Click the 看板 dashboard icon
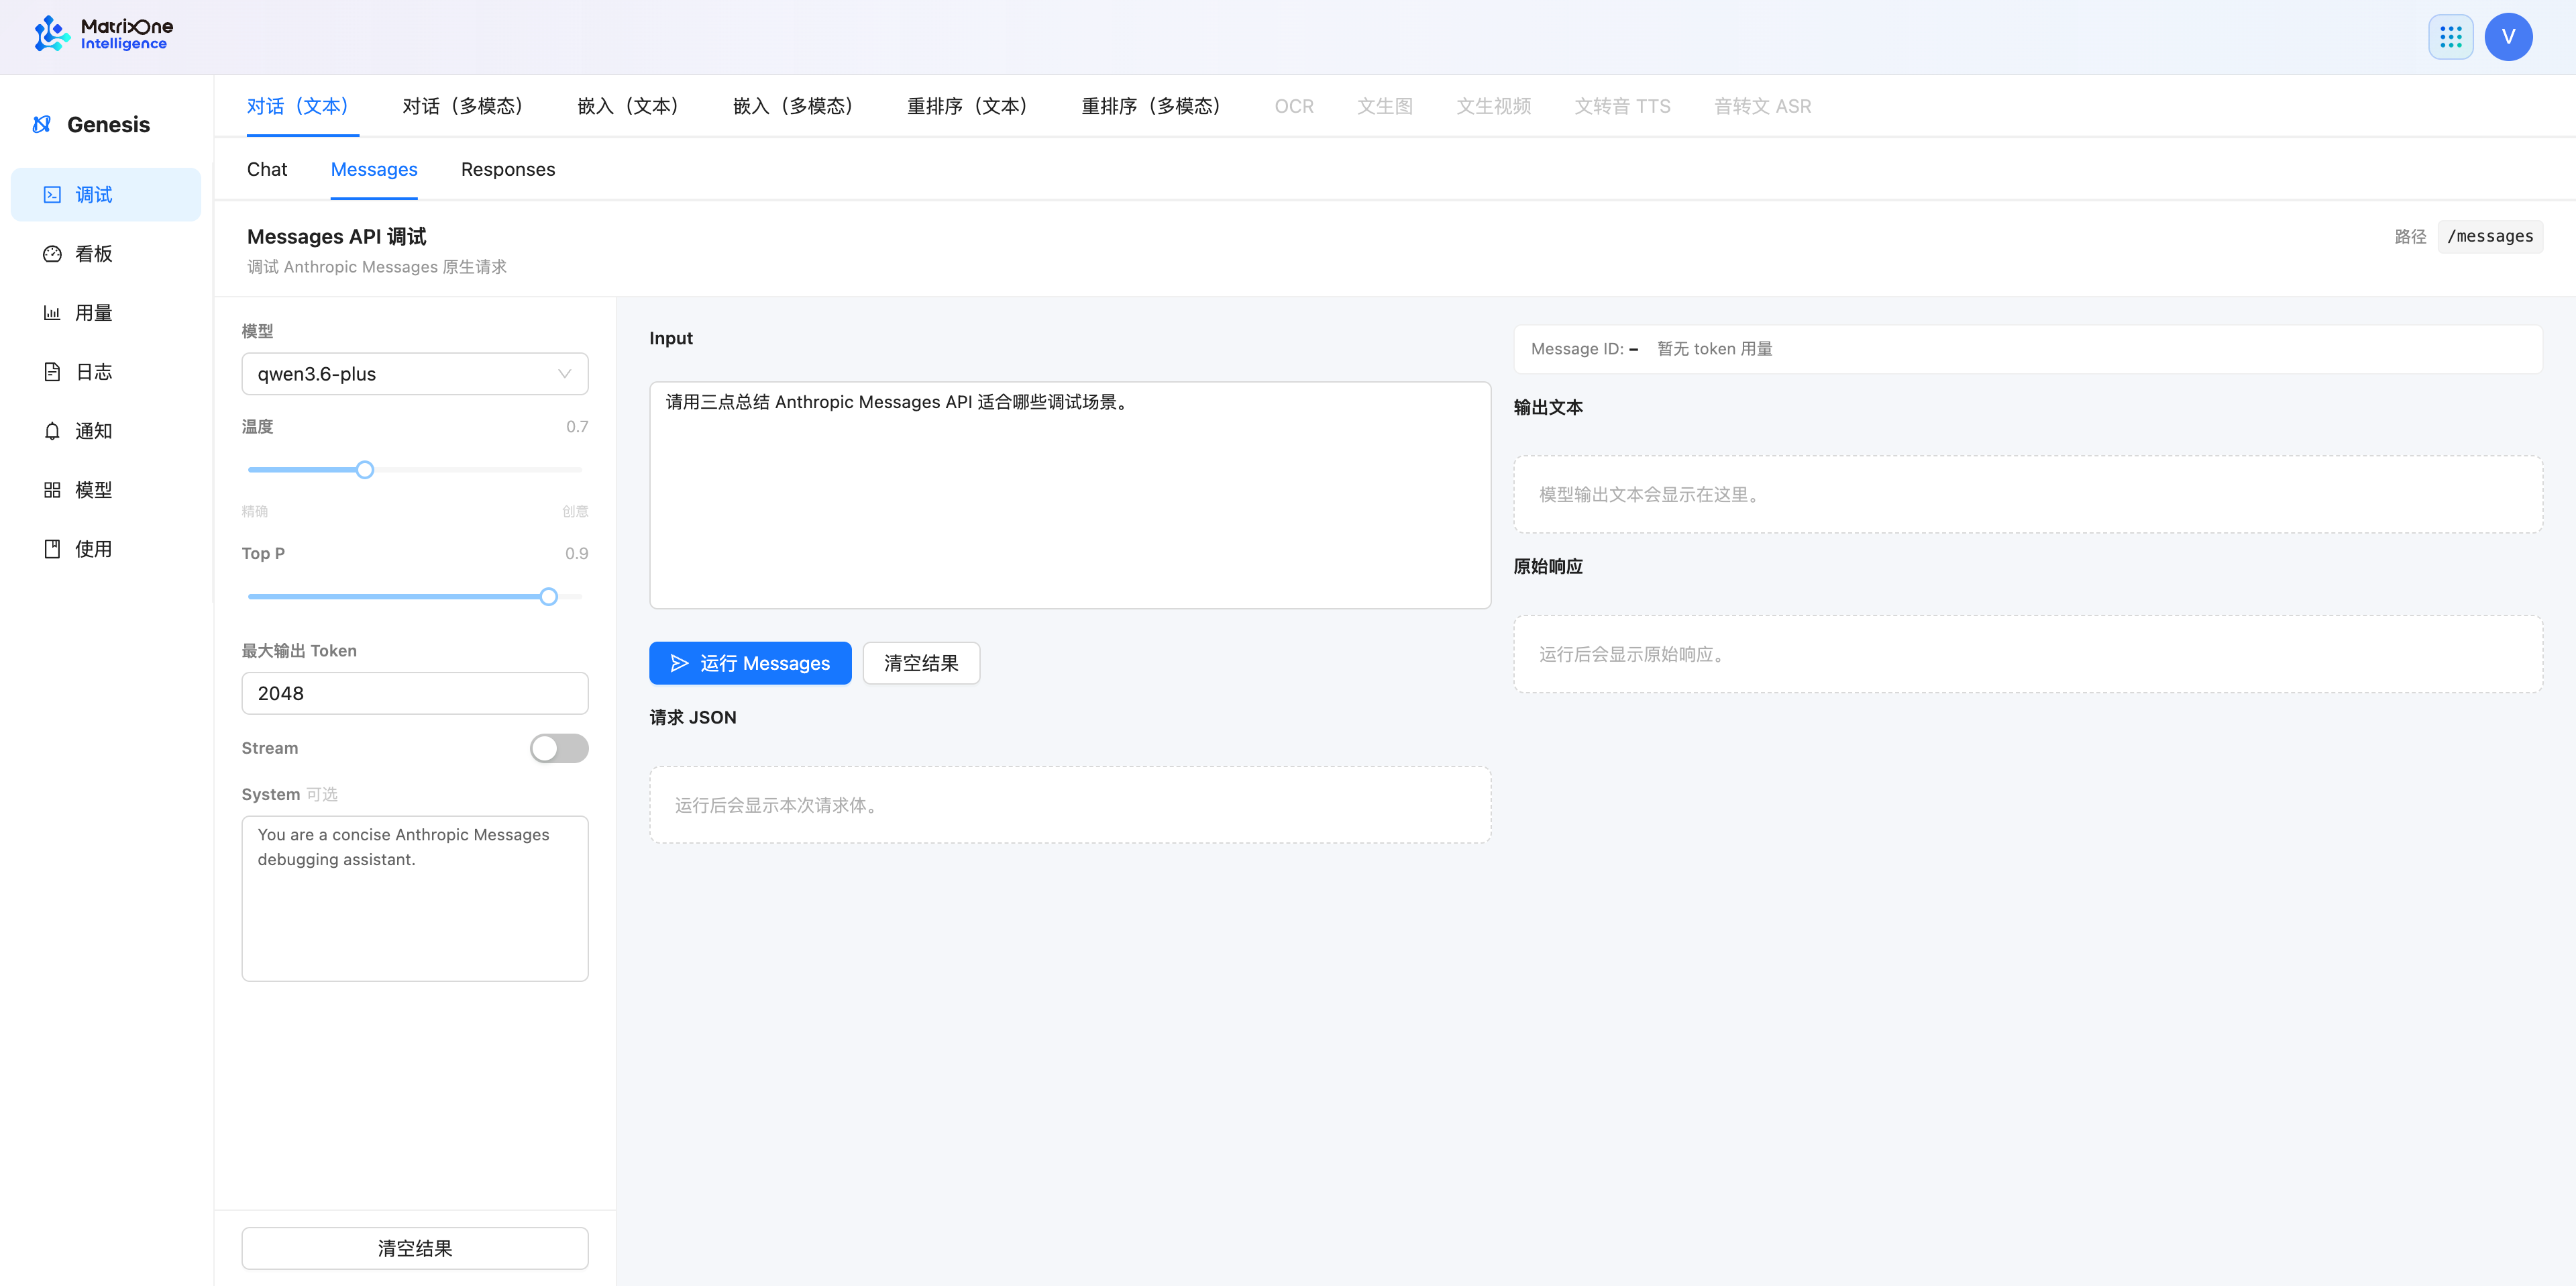 (52, 254)
